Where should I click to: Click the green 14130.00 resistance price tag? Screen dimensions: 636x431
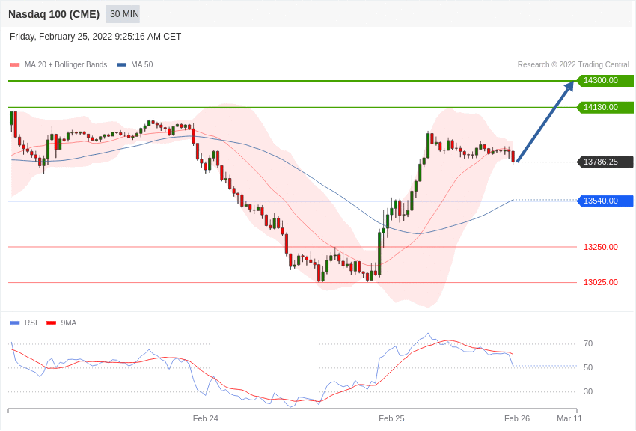click(605, 108)
